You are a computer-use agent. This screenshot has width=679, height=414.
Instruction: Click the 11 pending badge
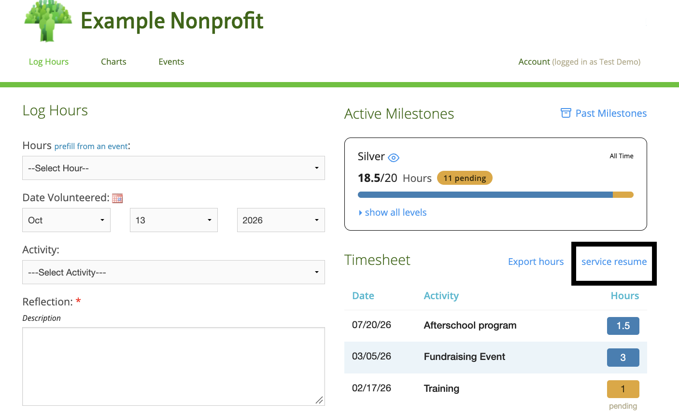point(465,178)
